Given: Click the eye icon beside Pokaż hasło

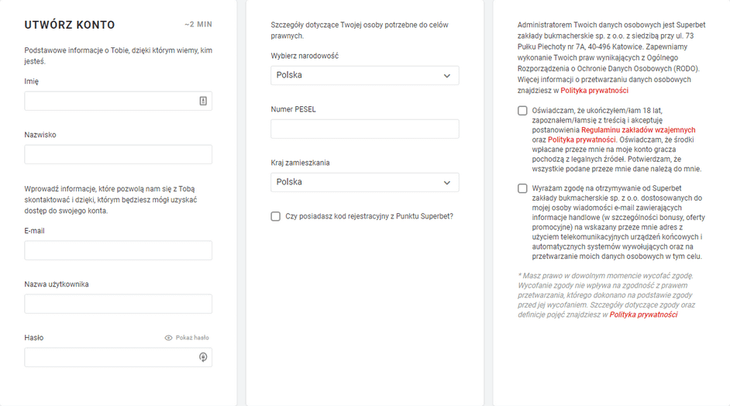Looking at the screenshot, I should coord(168,338).
